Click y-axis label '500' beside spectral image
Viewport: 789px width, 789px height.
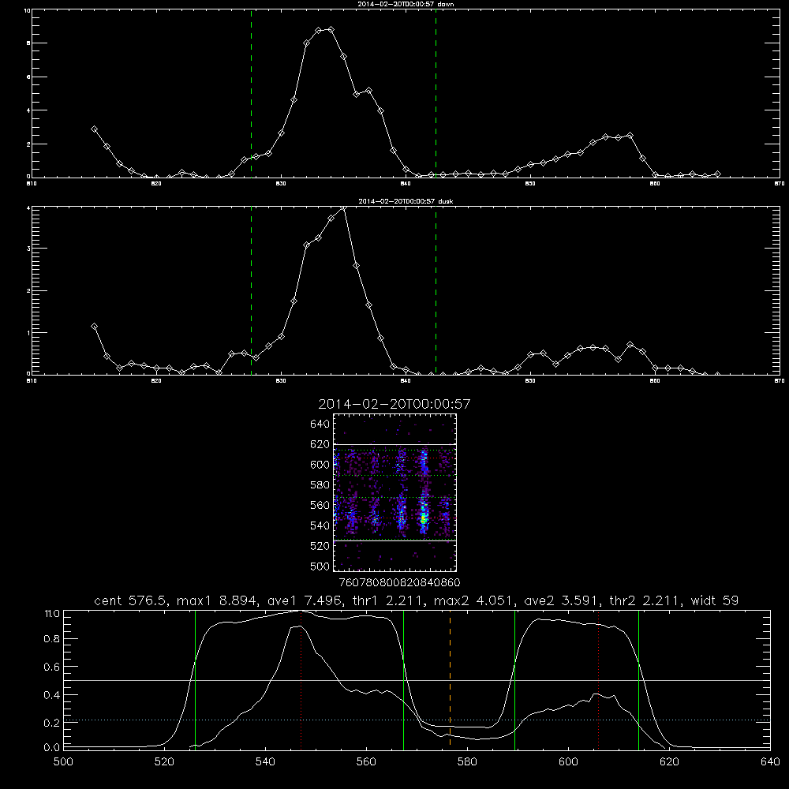320,566
